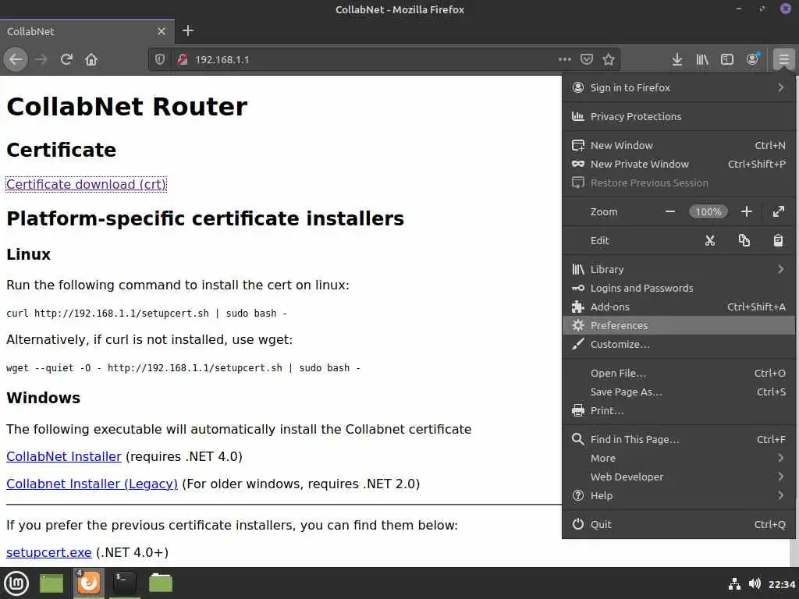The image size is (799, 599).
Task: Select the wget --quiet command text
Action: [183, 368]
